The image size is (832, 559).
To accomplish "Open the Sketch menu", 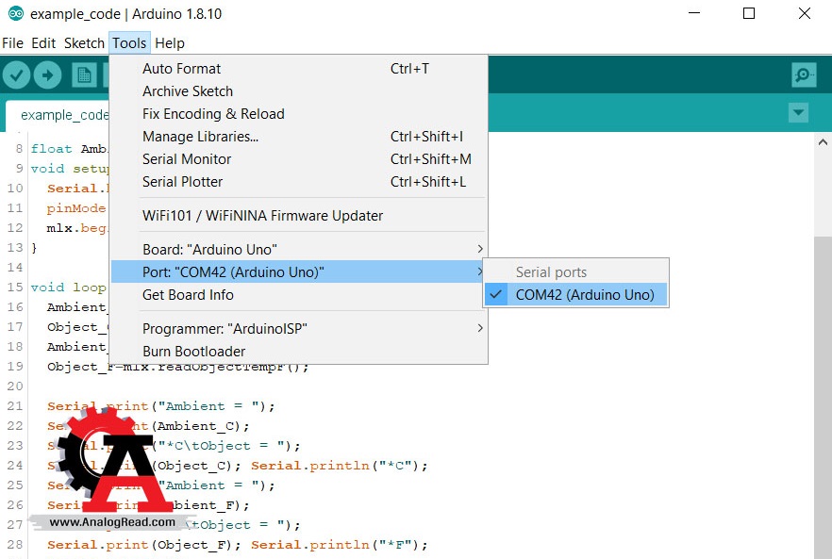I will click(84, 43).
